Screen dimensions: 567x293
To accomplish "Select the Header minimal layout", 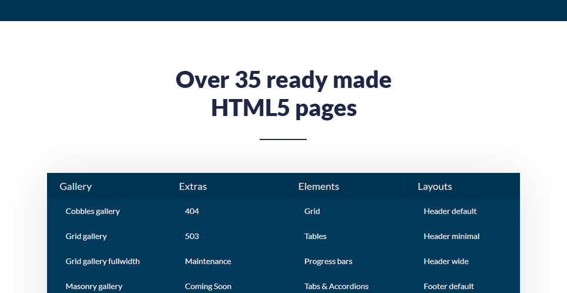I will pos(451,236).
